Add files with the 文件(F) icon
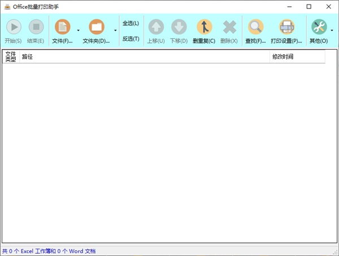The image size is (339, 256). pos(63,27)
